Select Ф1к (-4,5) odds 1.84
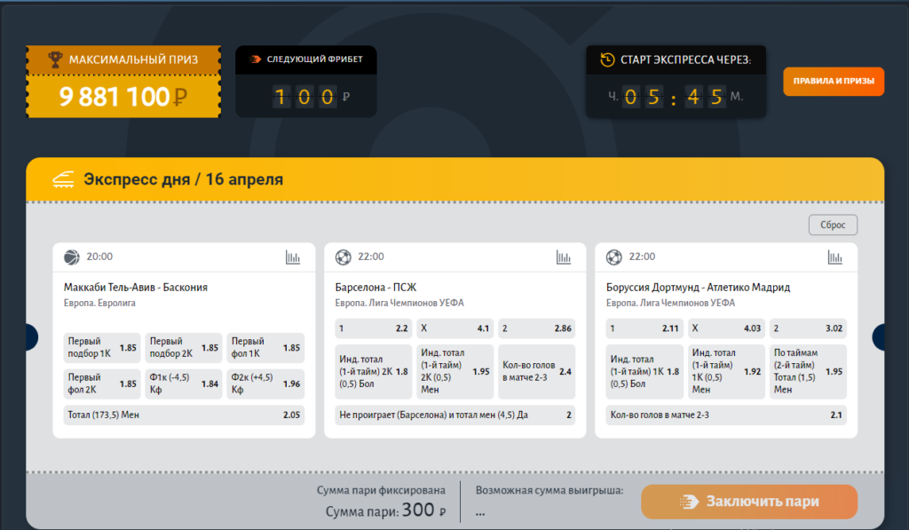Image resolution: width=909 pixels, height=530 pixels. pos(184,384)
